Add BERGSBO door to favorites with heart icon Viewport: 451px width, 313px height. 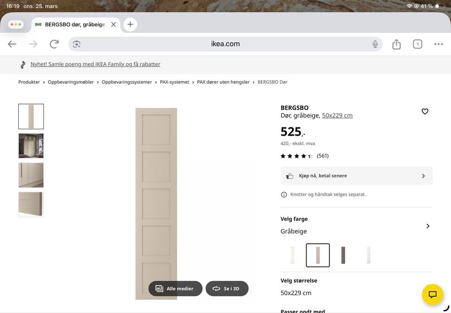tap(425, 111)
